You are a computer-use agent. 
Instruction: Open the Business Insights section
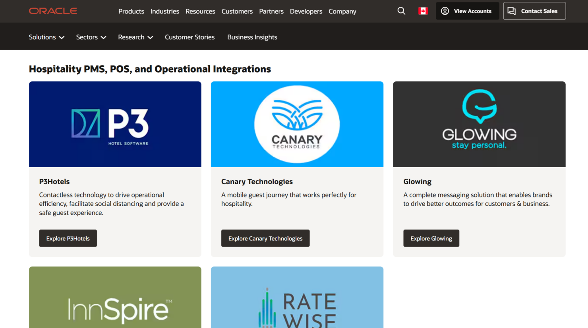click(252, 37)
